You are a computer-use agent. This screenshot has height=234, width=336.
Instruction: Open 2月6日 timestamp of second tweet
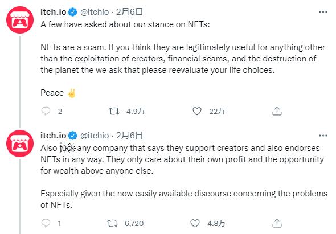129,135
